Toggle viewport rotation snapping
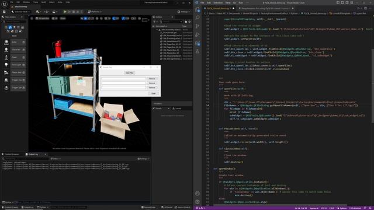The image size is (374, 210). pos(114,18)
